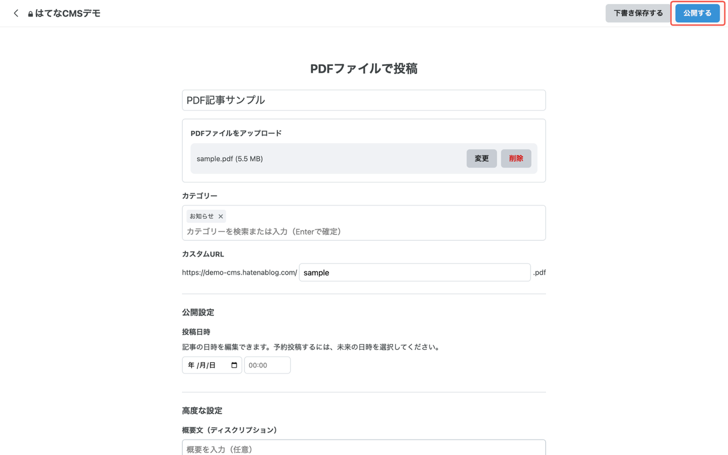
Task: Select the custom URL slug field showing sample
Action: [x=415, y=272]
